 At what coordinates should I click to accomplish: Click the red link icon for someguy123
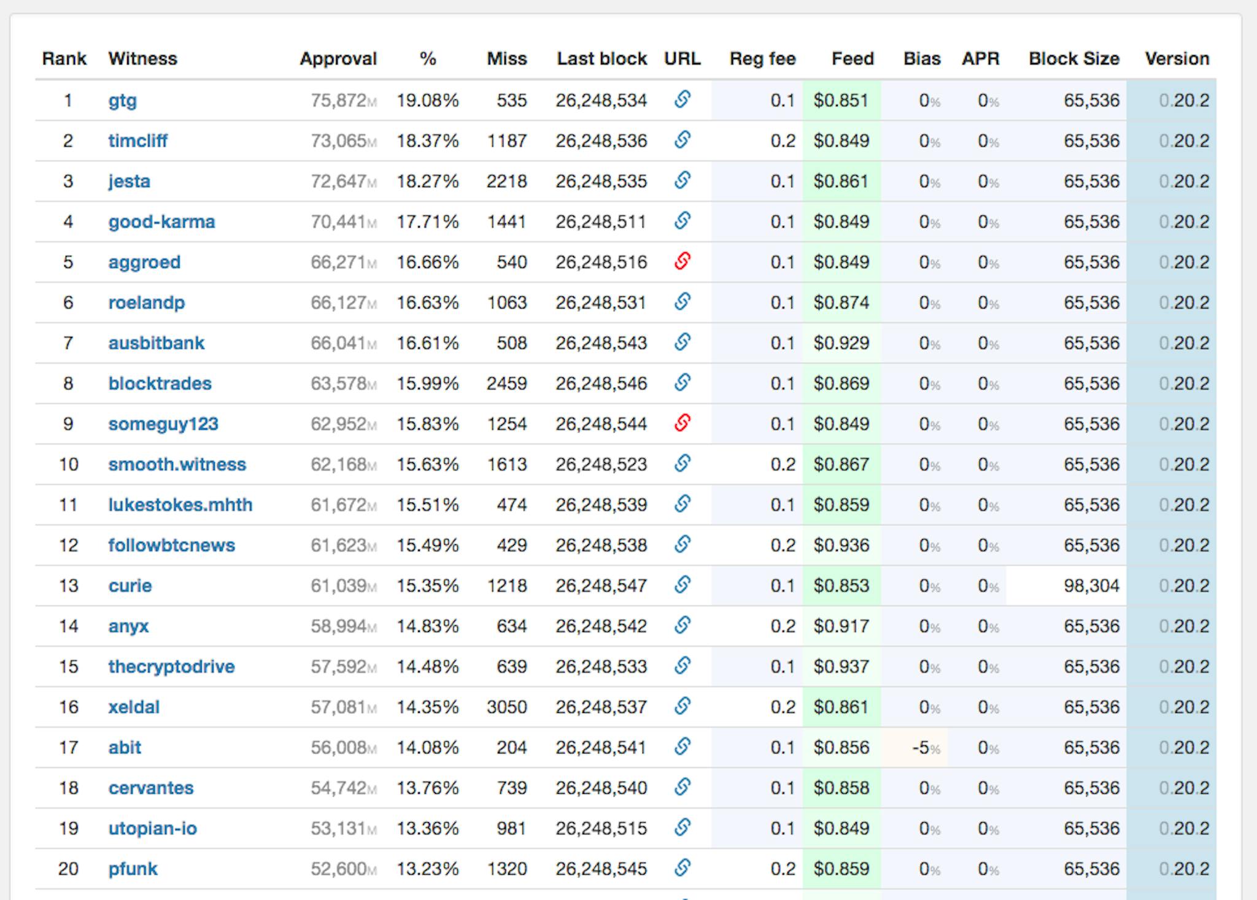click(x=683, y=423)
